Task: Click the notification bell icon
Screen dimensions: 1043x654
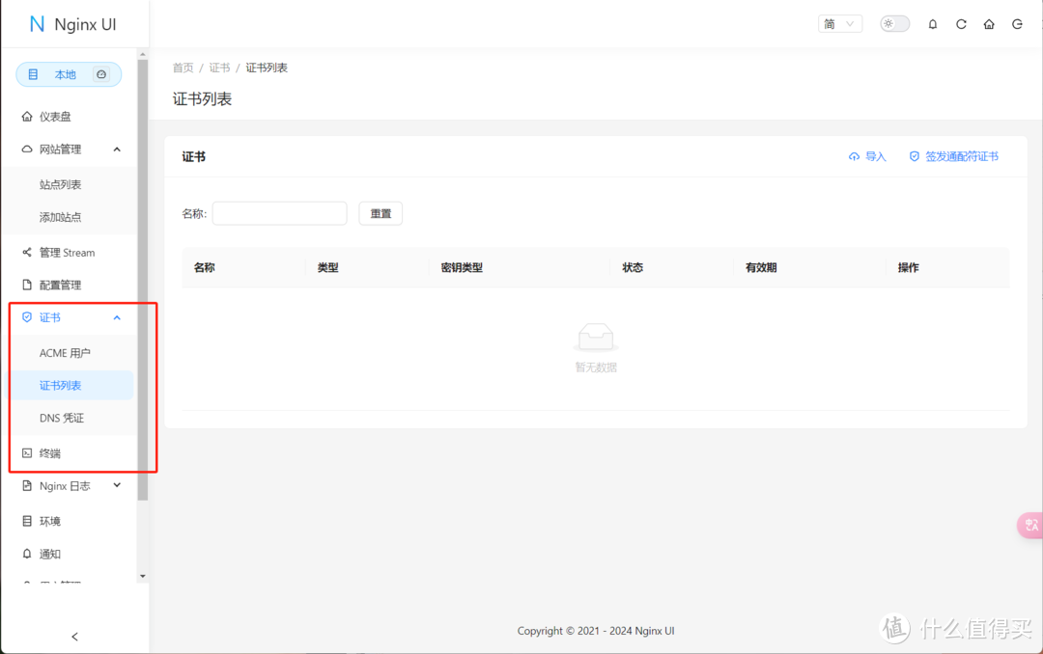Action: click(x=932, y=23)
